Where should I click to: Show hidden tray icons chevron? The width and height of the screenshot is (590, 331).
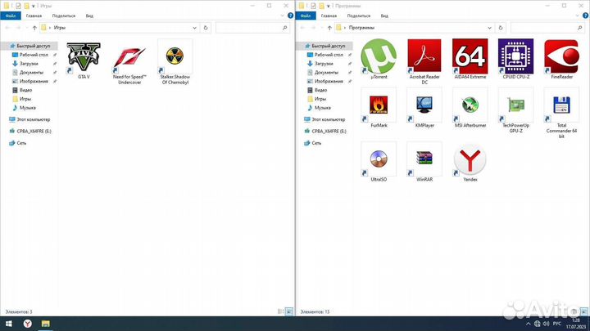(528, 324)
